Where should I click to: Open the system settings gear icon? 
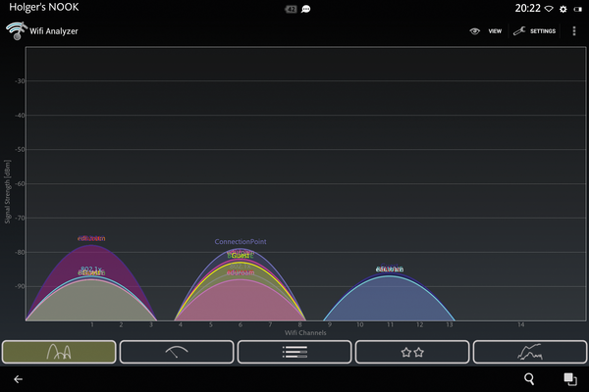pos(562,9)
